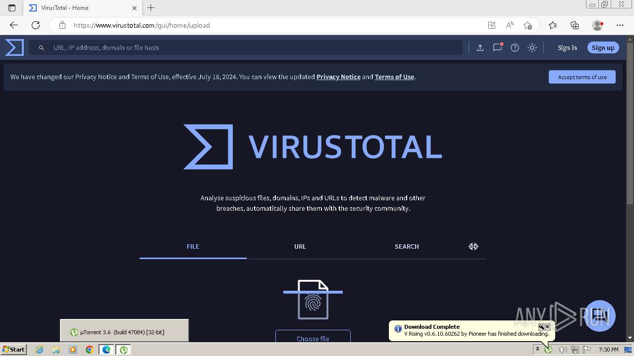Toggle the light/dark theme
Image resolution: width=634 pixels, height=356 pixels.
(x=532, y=47)
